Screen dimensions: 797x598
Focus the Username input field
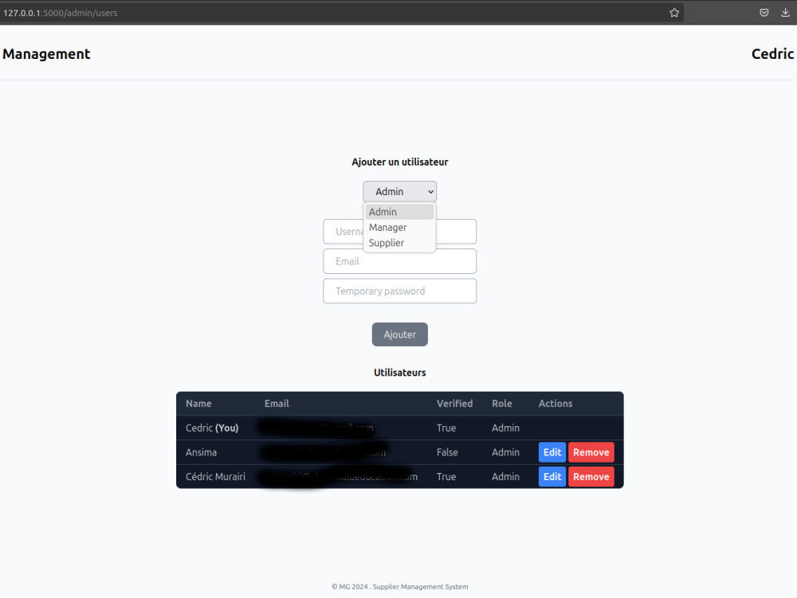399,232
